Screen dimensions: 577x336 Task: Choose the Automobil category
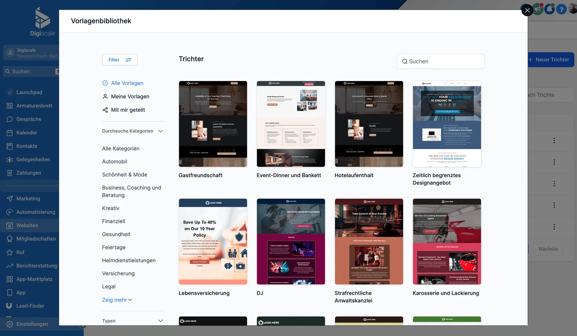(115, 162)
